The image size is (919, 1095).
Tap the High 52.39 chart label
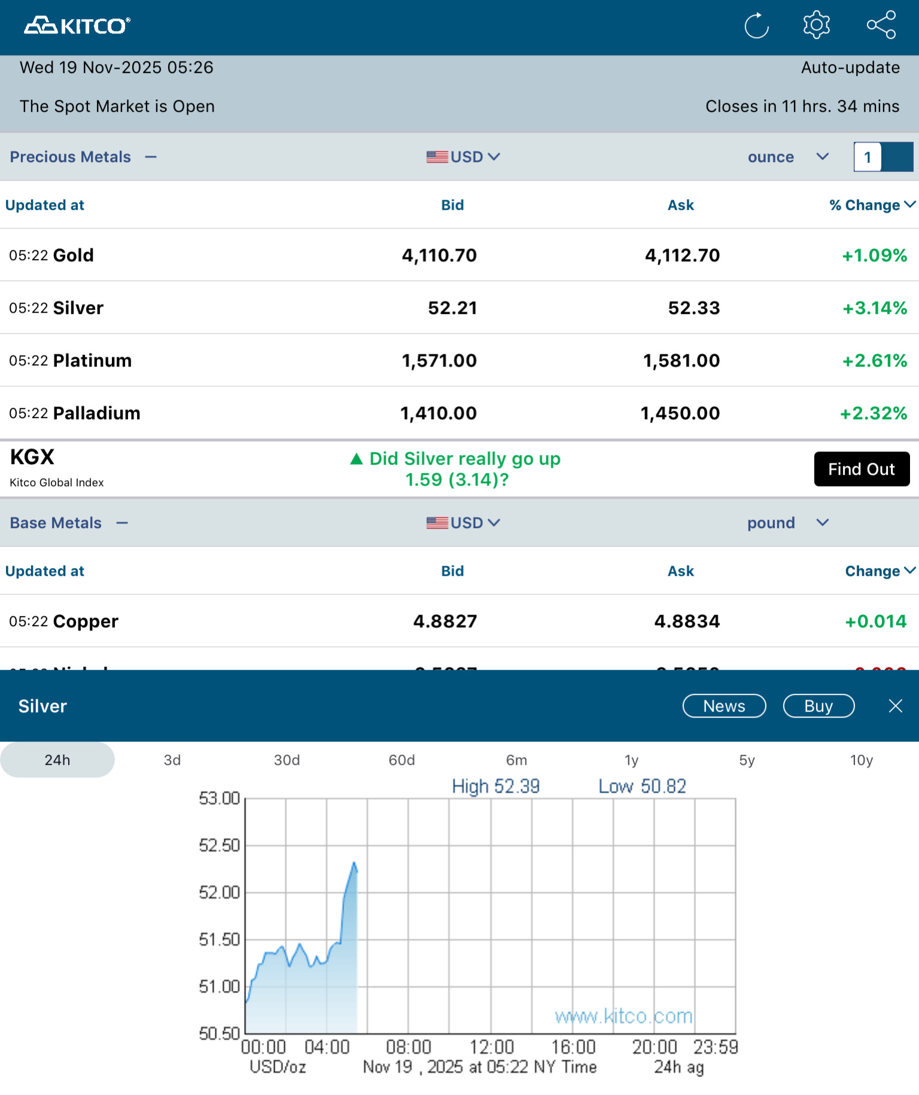(496, 786)
